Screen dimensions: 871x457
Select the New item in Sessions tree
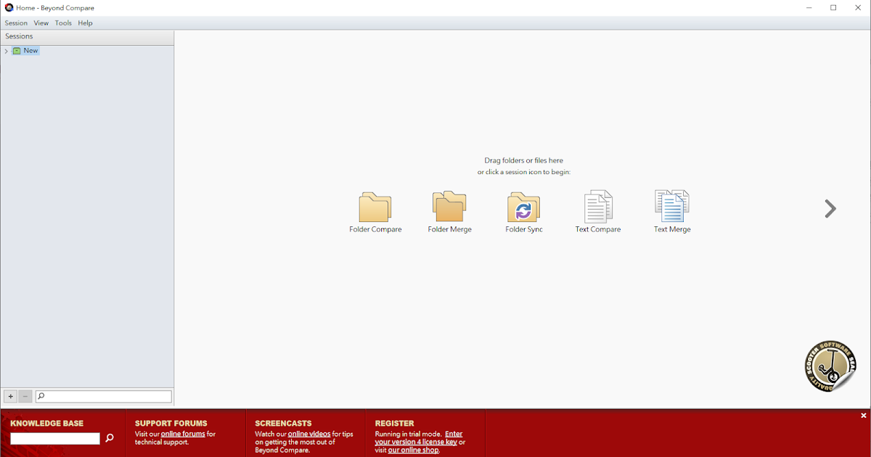click(x=30, y=51)
